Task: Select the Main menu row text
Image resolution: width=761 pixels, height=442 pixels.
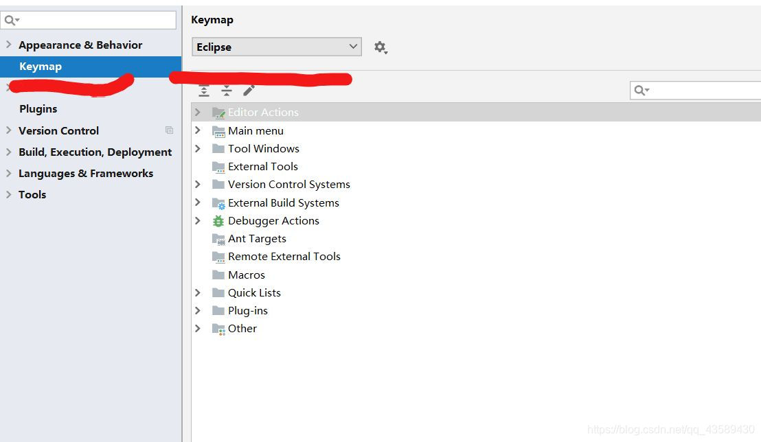Action: 255,130
